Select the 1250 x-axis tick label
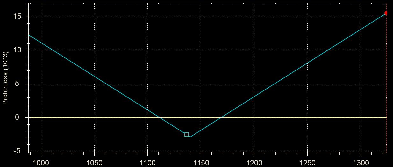Viewport: 393px width, 167px height. 308,162
